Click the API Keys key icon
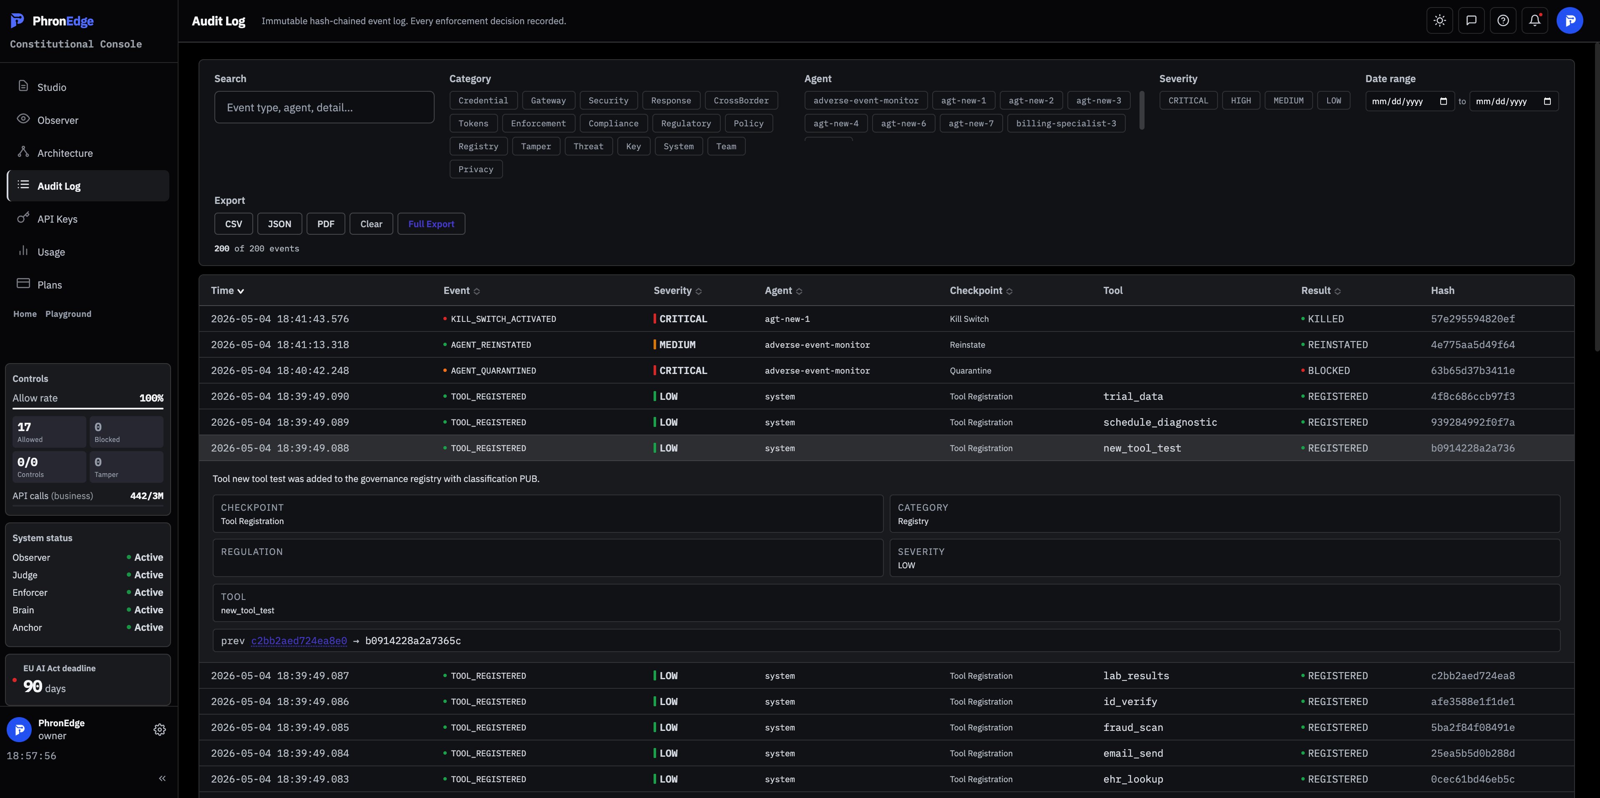 pos(23,218)
